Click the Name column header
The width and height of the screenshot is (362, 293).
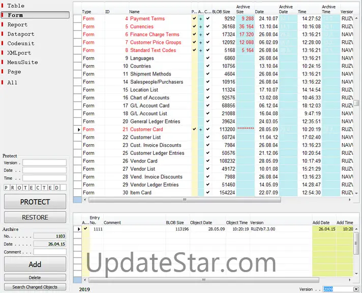(x=134, y=12)
